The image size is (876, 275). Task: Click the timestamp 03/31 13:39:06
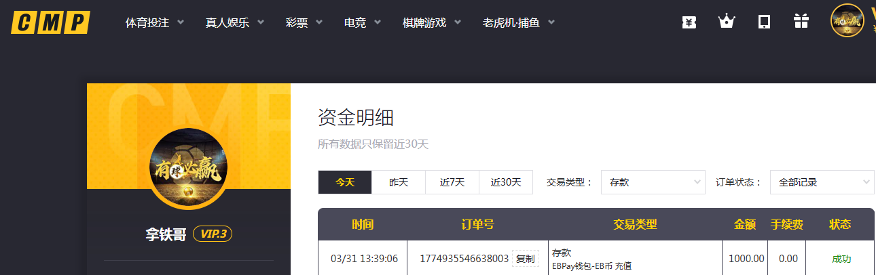click(364, 259)
